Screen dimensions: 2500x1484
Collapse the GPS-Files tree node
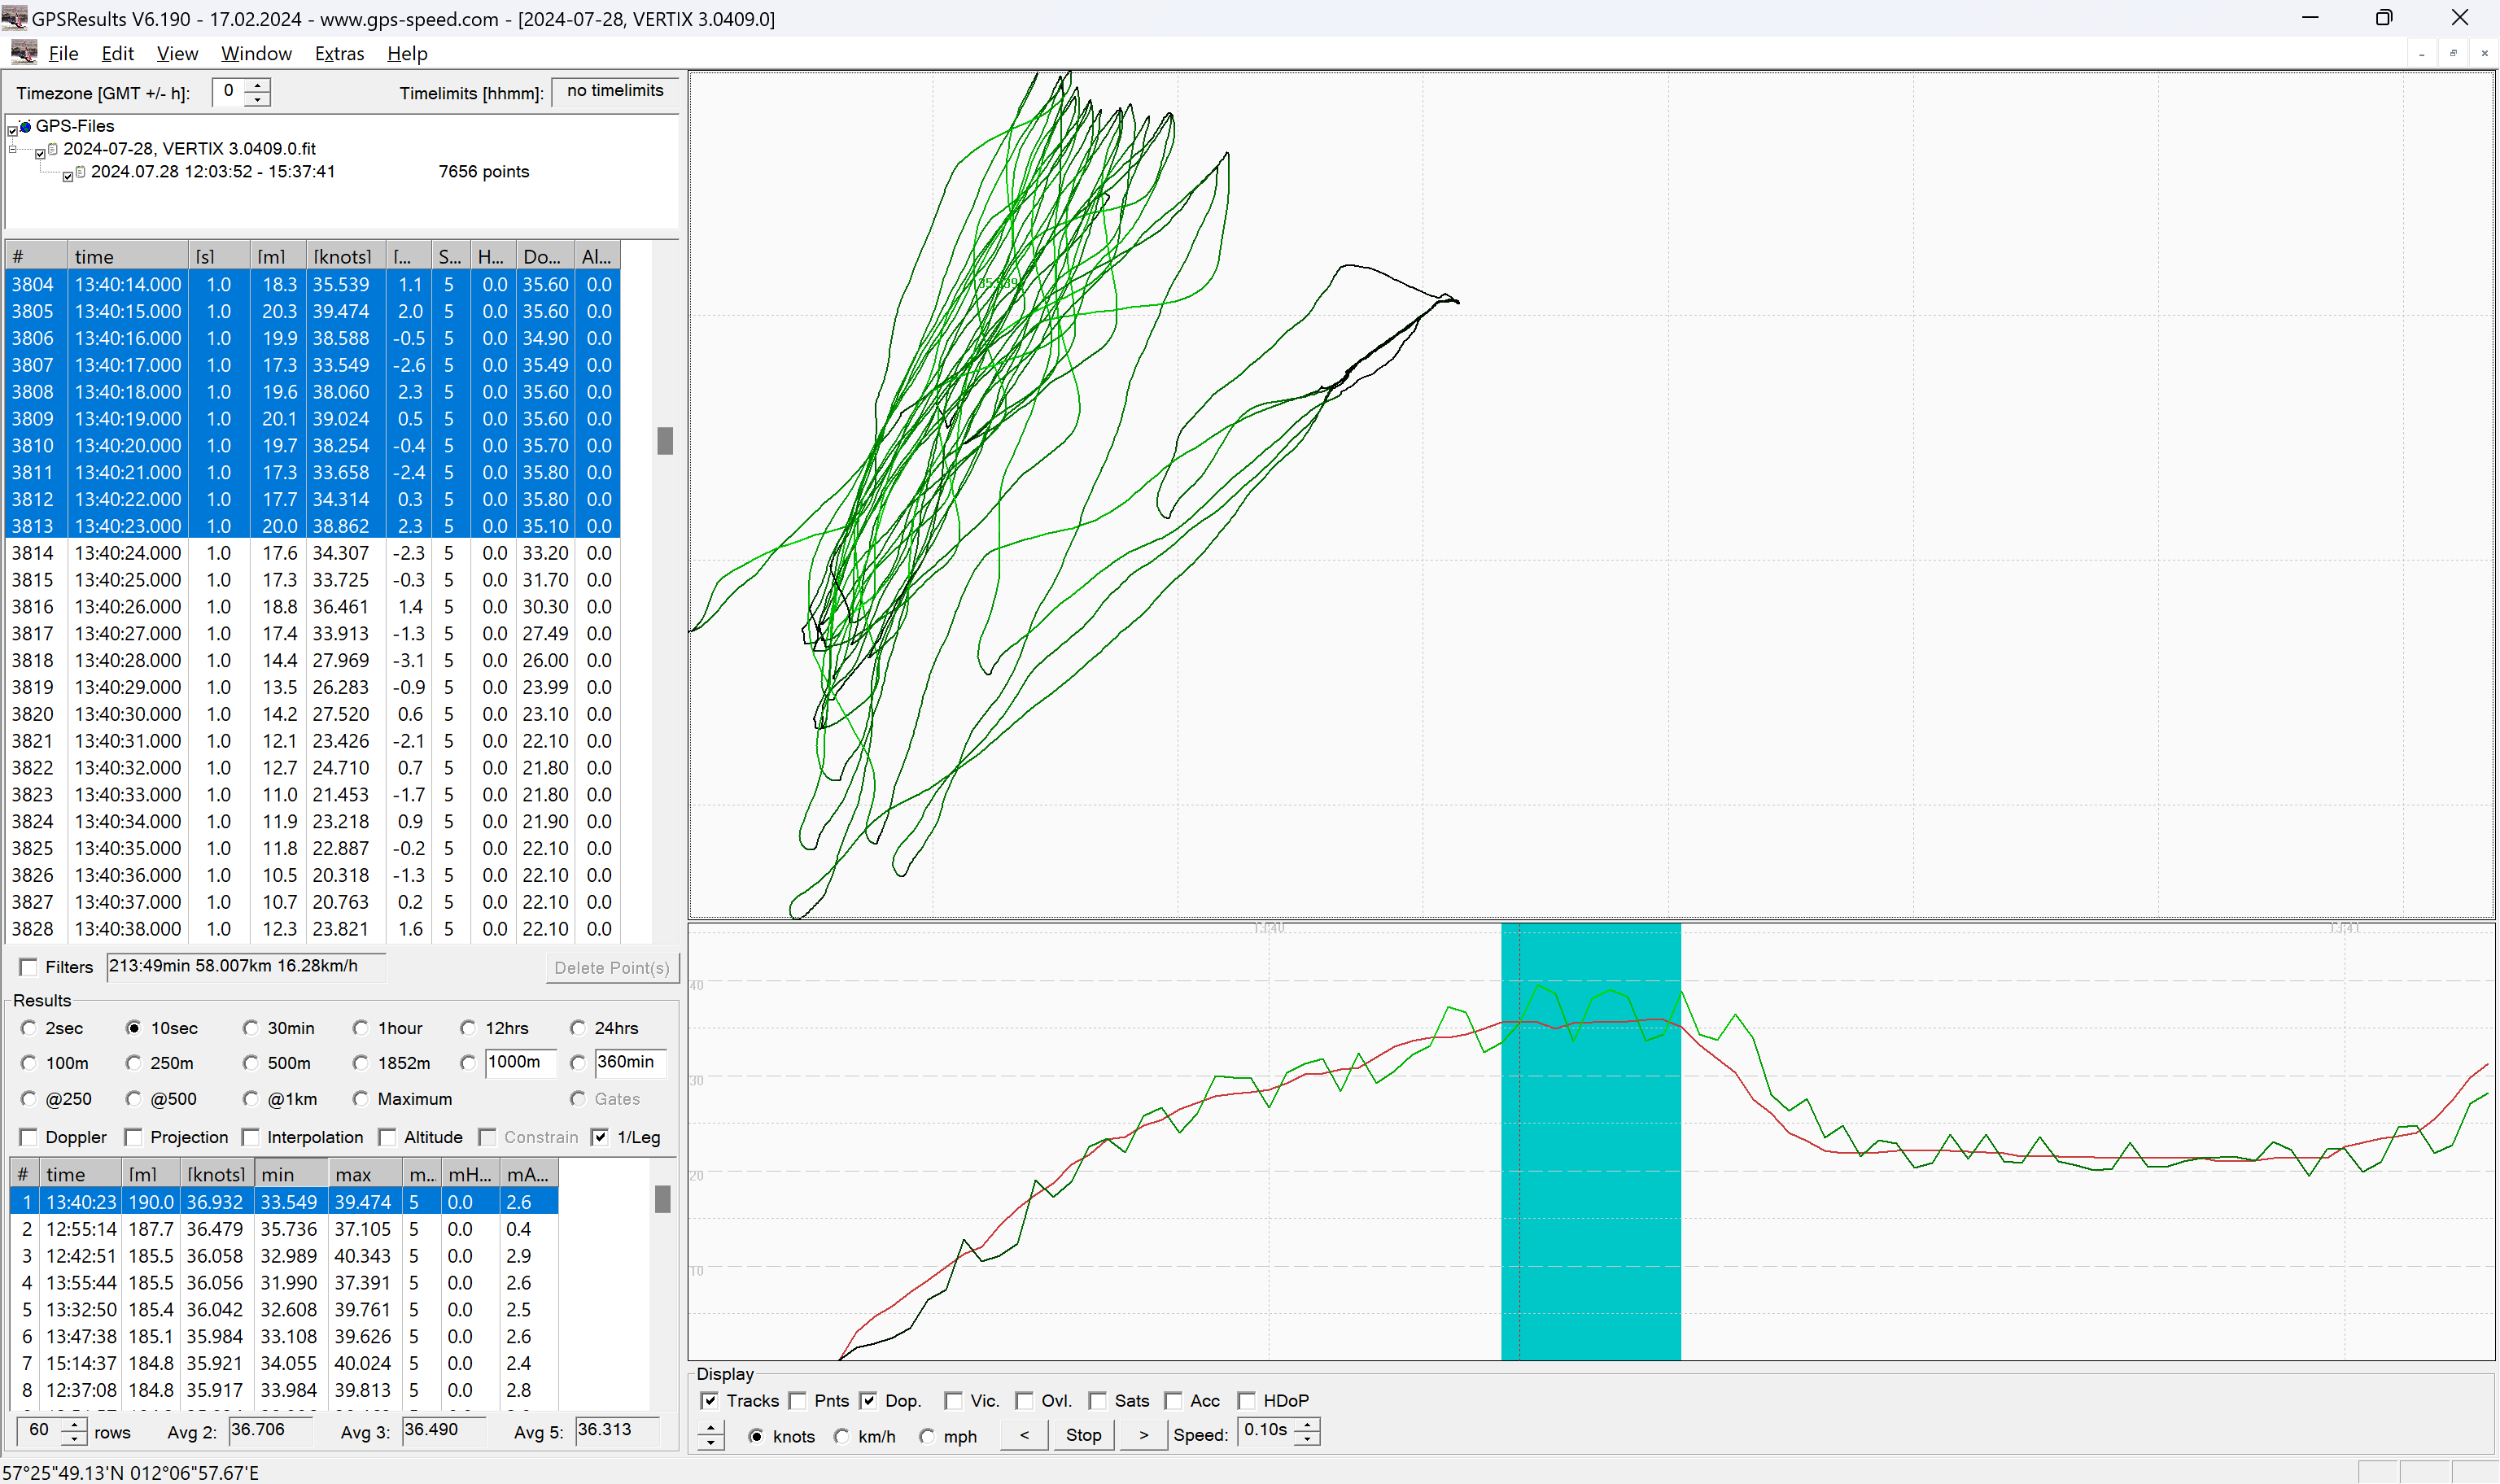click(13, 149)
